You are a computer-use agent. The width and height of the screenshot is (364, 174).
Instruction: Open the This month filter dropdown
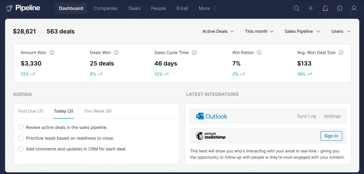(259, 31)
